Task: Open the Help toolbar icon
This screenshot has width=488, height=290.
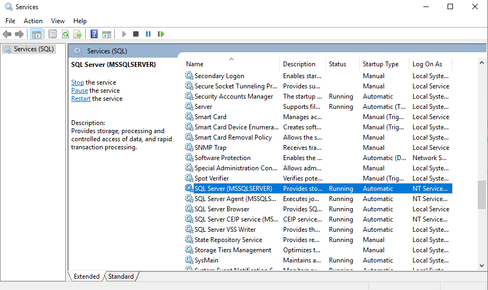Action: 94,34
